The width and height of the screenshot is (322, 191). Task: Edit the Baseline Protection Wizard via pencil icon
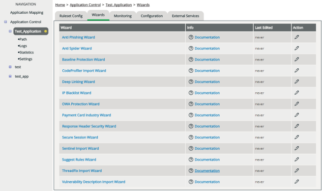(x=296, y=59)
